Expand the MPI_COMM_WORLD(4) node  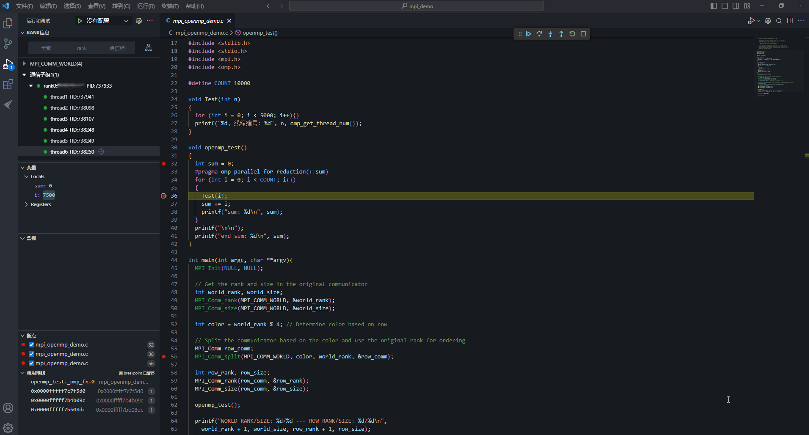tap(25, 63)
